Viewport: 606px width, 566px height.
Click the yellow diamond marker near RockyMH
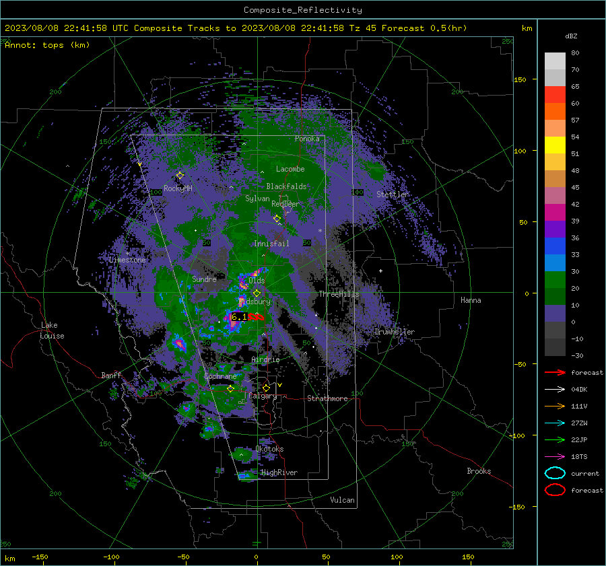(180, 176)
